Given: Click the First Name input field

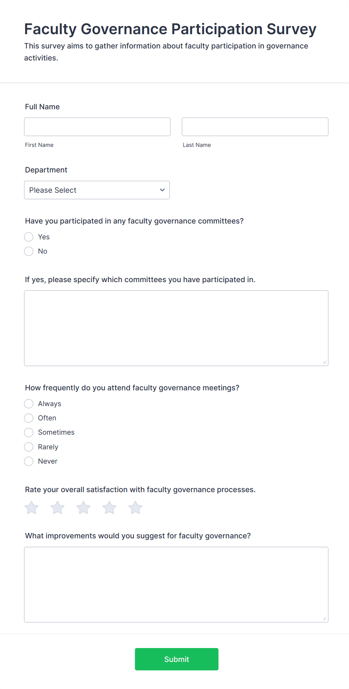Looking at the screenshot, I should point(97,127).
